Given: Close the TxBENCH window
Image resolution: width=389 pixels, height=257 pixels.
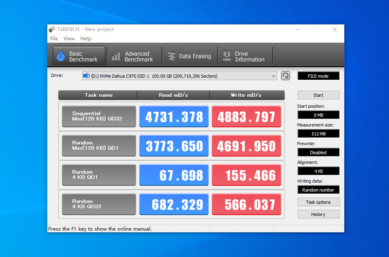Looking at the screenshot, I should pos(335,30).
